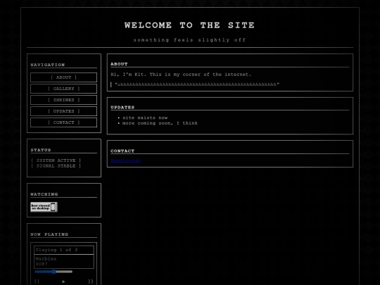The height and width of the screenshot is (285, 380).
Task: Click the 'best viewed on desktop' badge
Action: pos(44,207)
